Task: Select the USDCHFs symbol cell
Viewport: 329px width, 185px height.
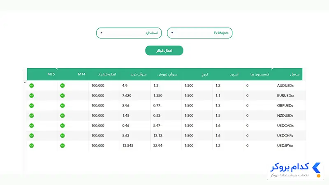Action: click(x=285, y=136)
